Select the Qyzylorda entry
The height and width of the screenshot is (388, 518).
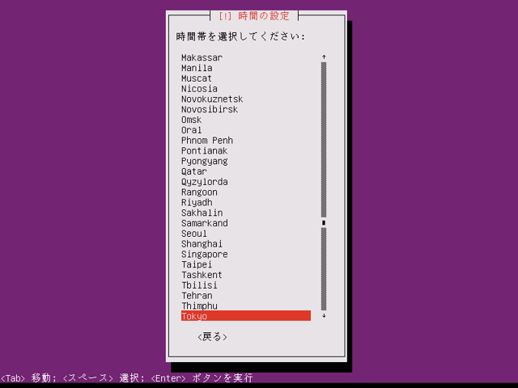tap(246, 181)
